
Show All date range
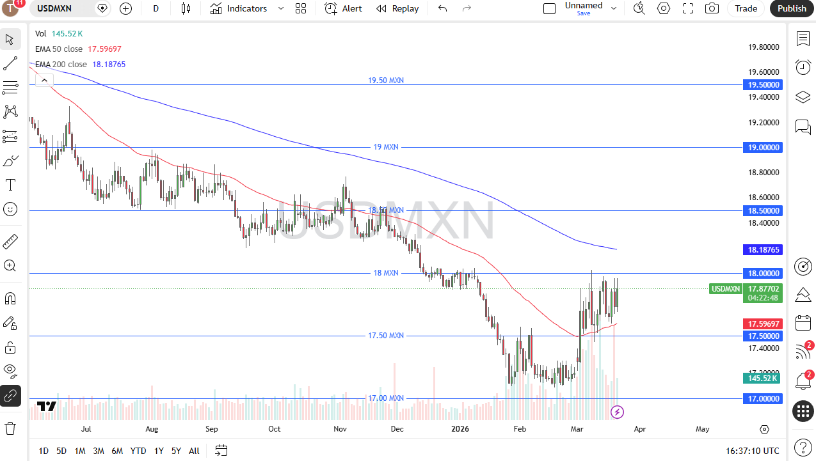[194, 451]
